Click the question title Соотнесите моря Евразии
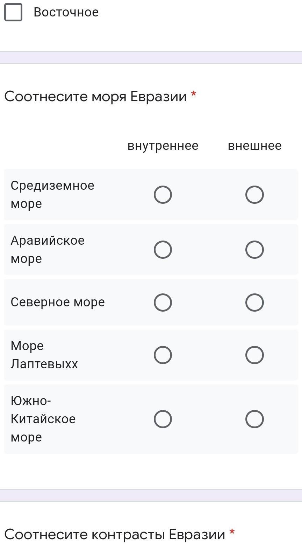Screen dimensions: 302x556 pyautogui.click(x=95, y=96)
